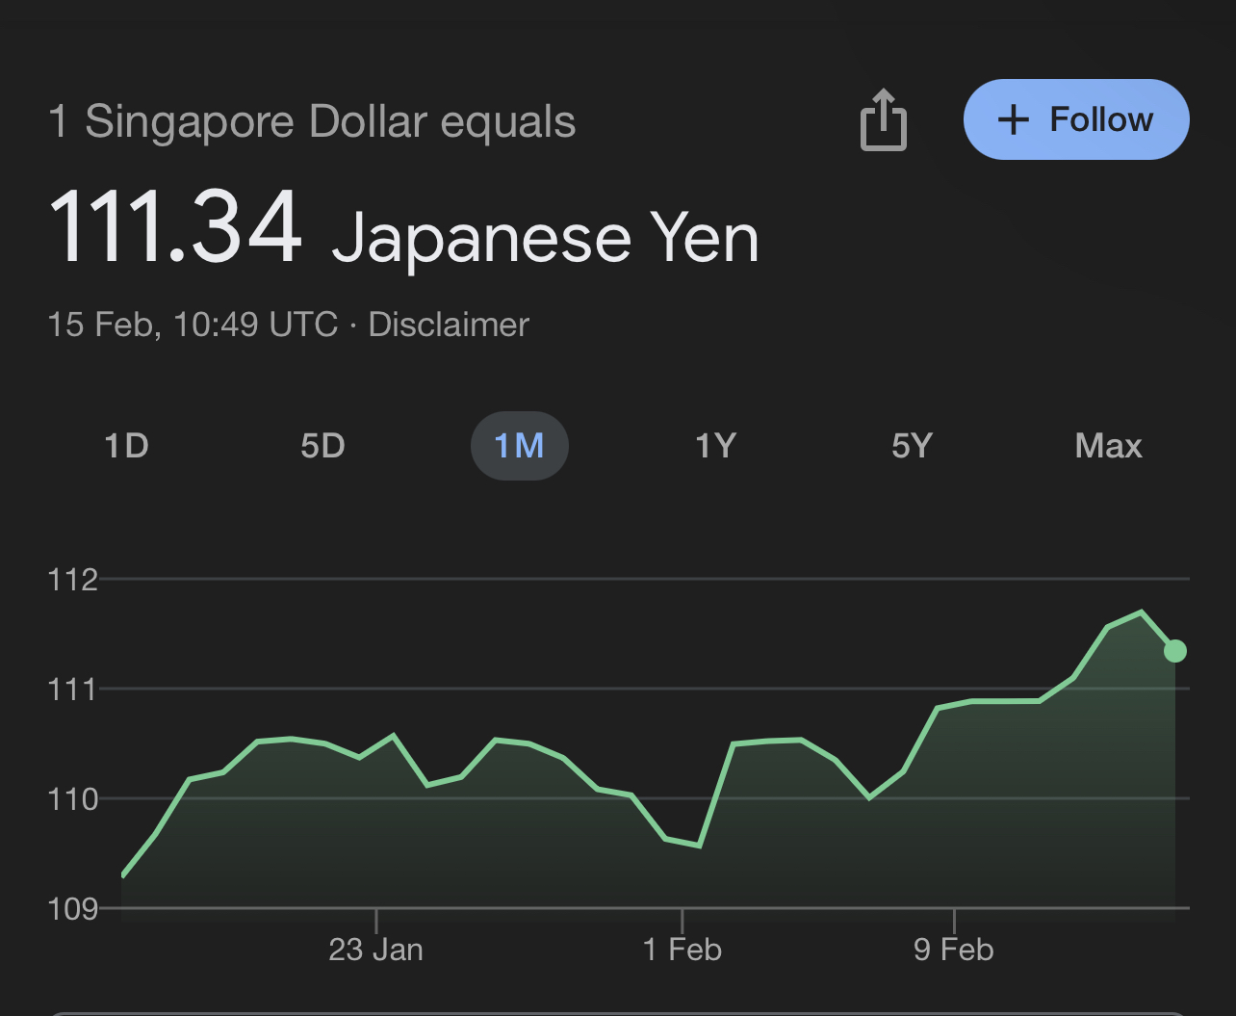Click the 1 Feb axis label
The width and height of the screenshot is (1236, 1016).
pos(682,950)
